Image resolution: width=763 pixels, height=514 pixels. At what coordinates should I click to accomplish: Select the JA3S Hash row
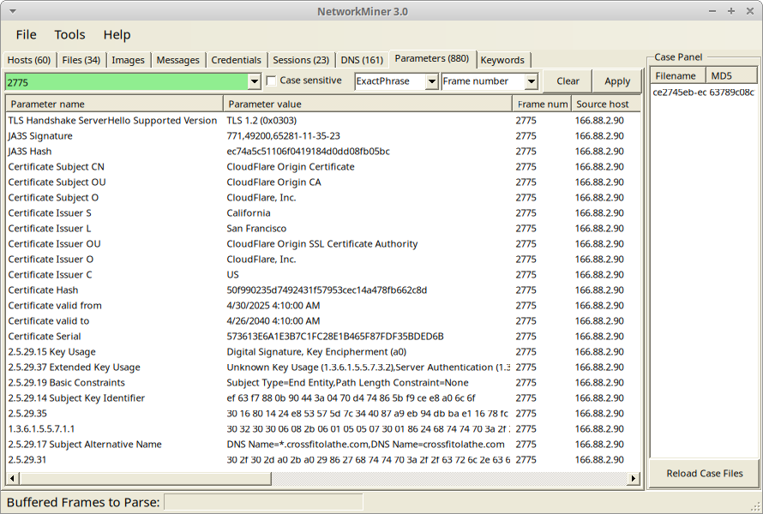point(323,152)
